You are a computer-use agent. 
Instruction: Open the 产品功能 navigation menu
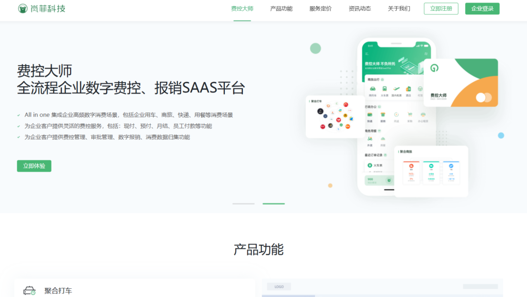(x=281, y=8)
